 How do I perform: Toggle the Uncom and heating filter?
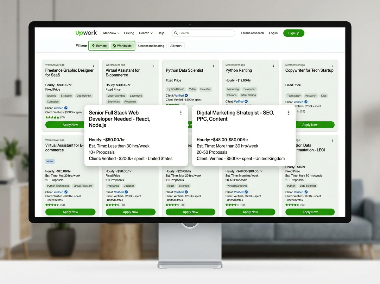151,46
